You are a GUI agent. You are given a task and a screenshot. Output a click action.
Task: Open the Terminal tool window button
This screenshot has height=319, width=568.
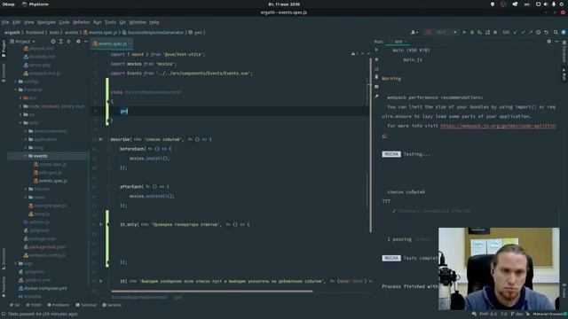(x=86, y=305)
